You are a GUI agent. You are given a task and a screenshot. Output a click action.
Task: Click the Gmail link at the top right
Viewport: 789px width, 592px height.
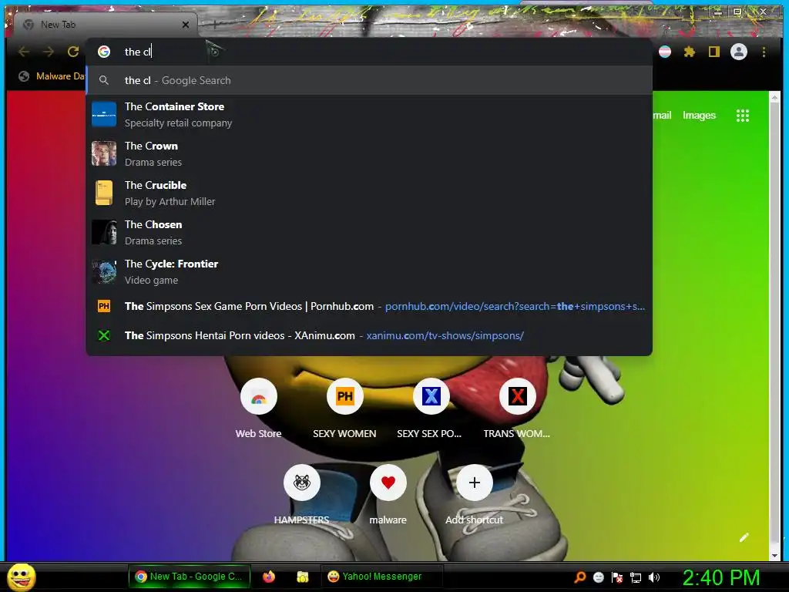pyautogui.click(x=662, y=116)
